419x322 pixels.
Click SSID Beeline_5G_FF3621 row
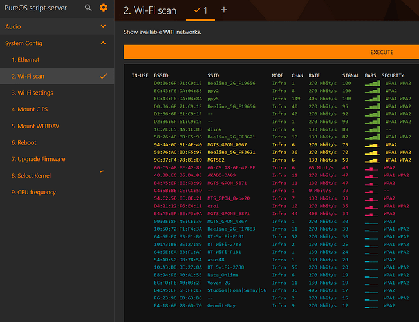click(x=231, y=152)
